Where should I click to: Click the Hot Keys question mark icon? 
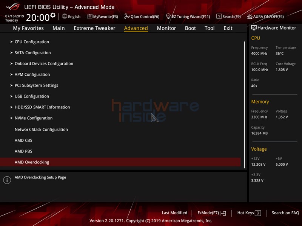click(258, 213)
